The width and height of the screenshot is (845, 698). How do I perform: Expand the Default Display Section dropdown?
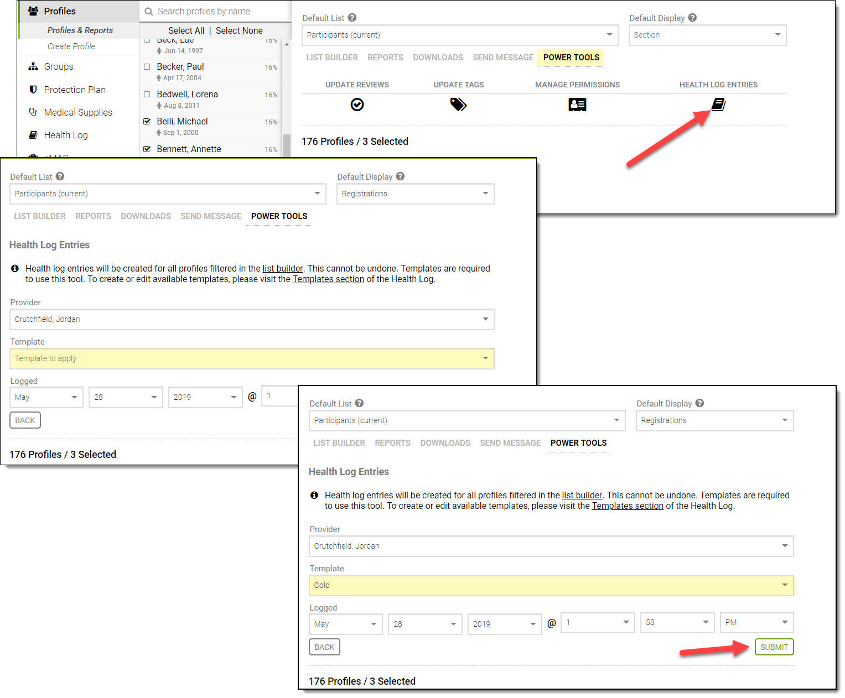coord(707,35)
